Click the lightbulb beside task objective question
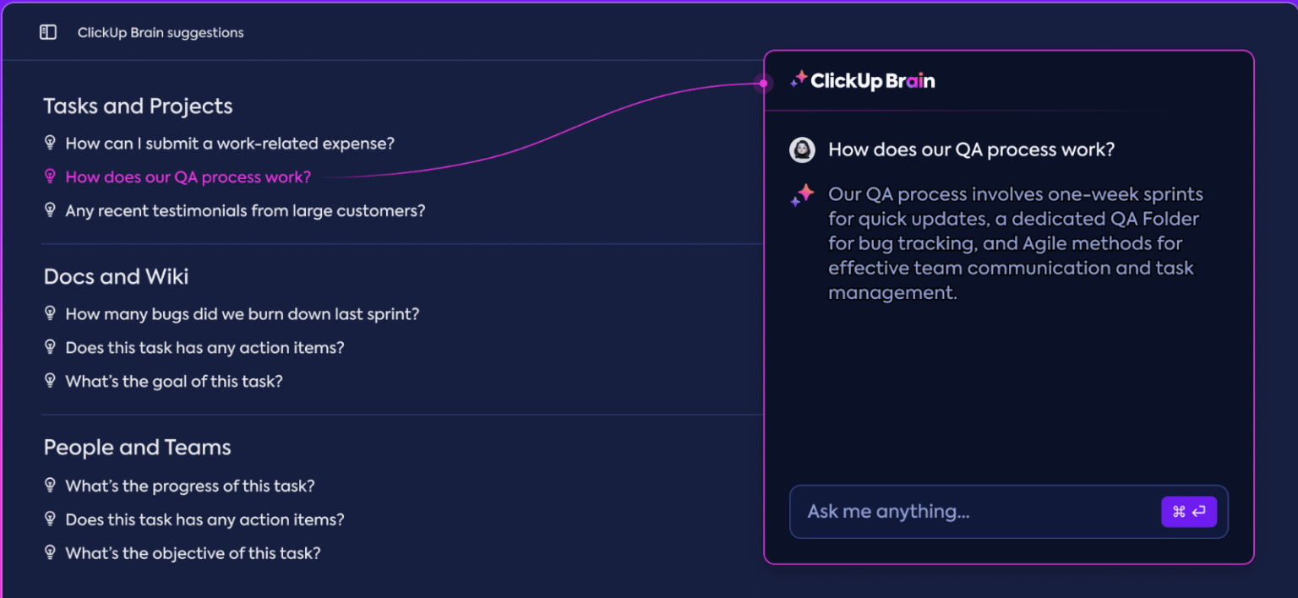The image size is (1298, 598). 51,553
